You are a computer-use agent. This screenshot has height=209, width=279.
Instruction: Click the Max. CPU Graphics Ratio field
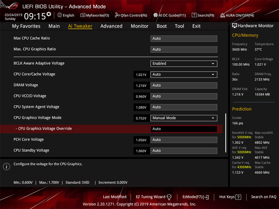coord(184,50)
